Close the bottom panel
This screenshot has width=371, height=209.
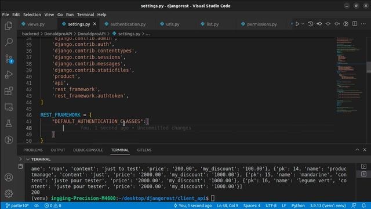coord(365,150)
